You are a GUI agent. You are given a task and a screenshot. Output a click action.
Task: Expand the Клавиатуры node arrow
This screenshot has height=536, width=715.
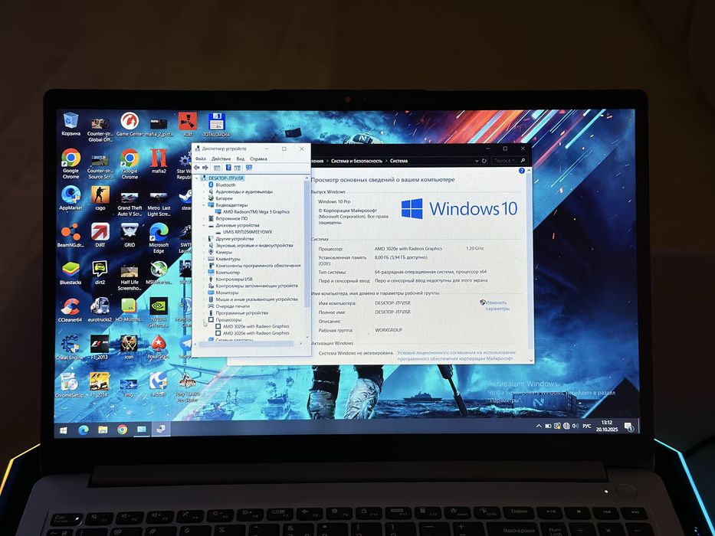coord(204,259)
